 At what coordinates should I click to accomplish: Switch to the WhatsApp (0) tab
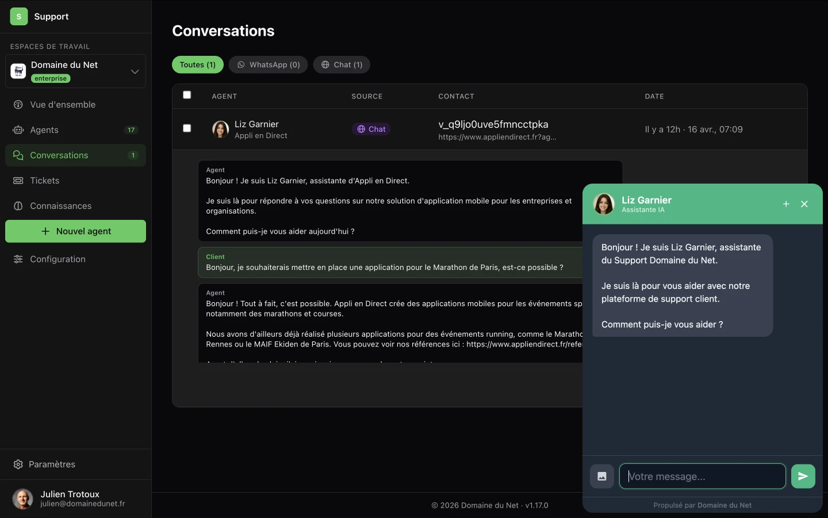click(x=268, y=64)
